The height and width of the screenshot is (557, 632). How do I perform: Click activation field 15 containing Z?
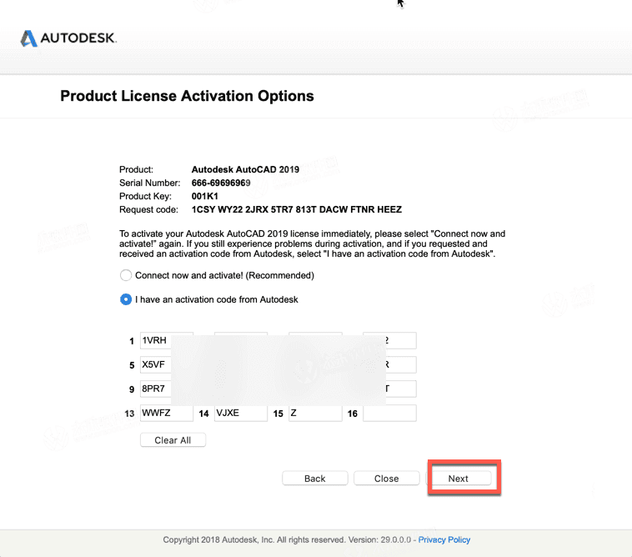[315, 413]
